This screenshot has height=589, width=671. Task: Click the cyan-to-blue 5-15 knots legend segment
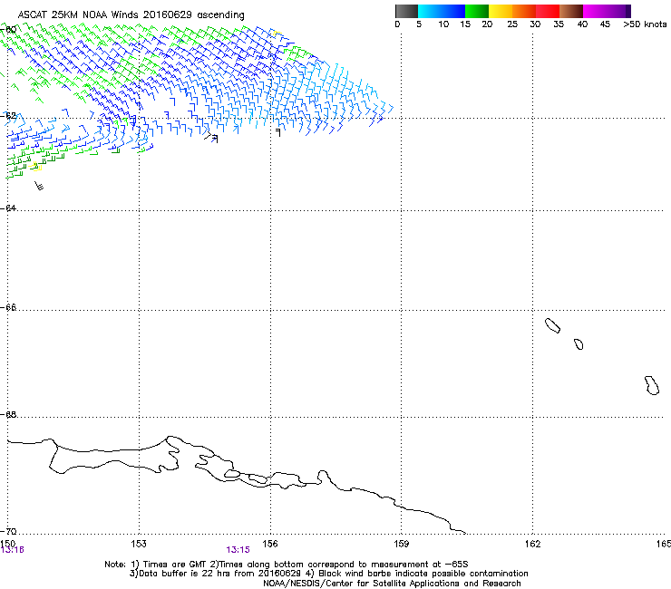(x=442, y=11)
